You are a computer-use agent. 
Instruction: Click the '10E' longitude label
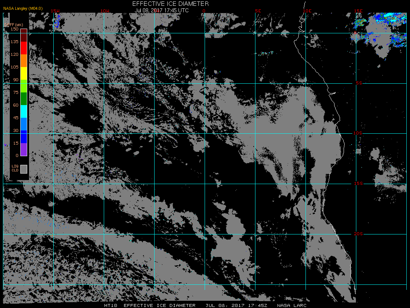(x=307, y=11)
